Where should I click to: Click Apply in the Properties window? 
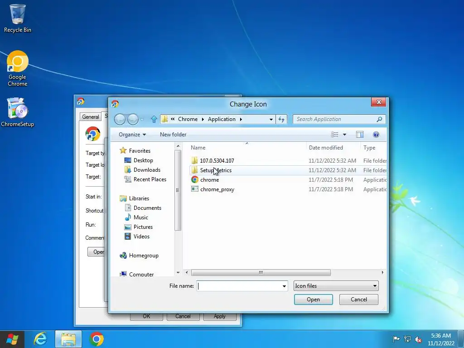(220, 316)
